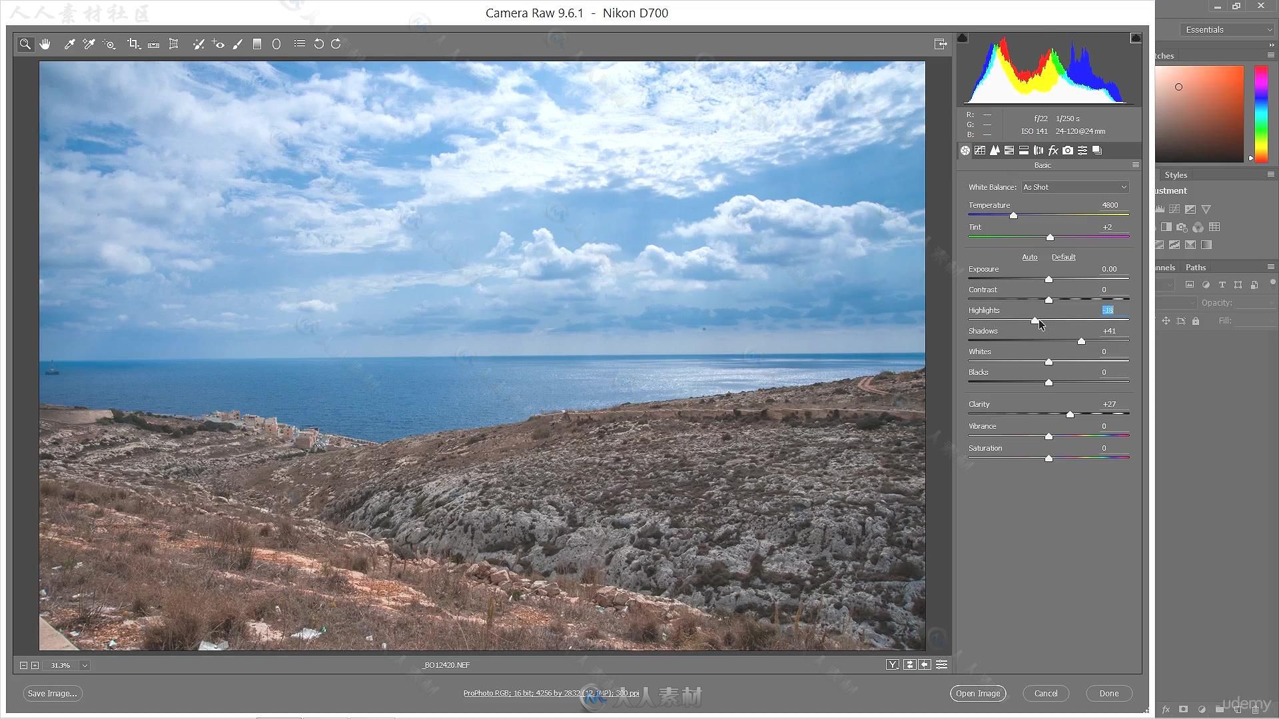Click the Done button
Screen dimensions: 1279x719
[1109, 693]
